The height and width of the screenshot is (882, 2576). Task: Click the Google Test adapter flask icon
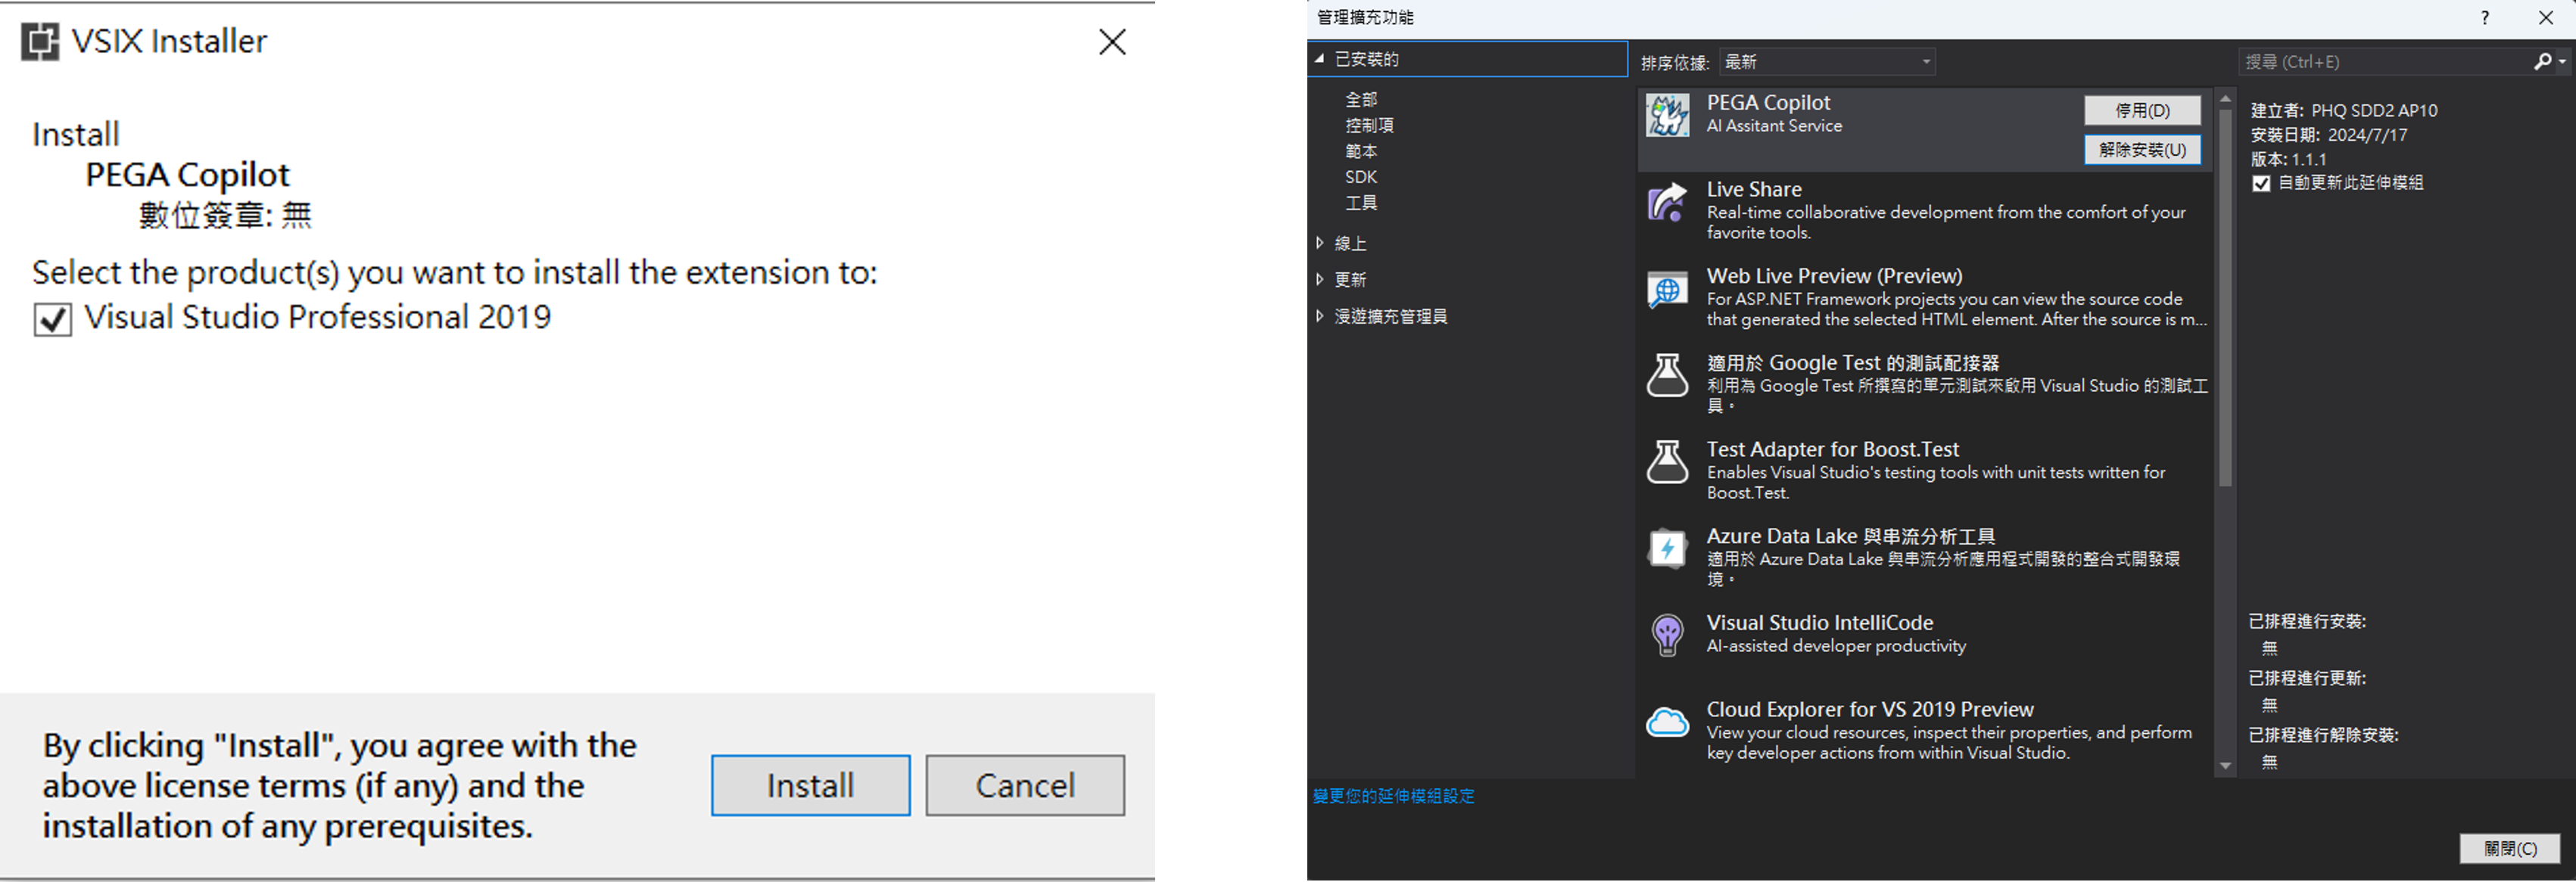pyautogui.click(x=1667, y=376)
